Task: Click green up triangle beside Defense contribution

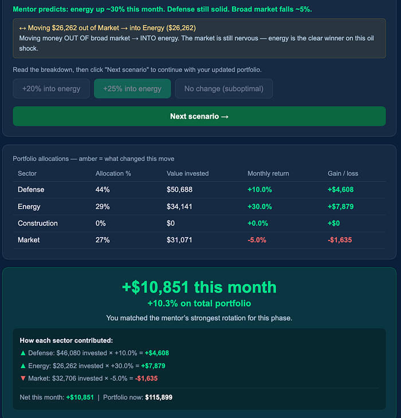Action: pyautogui.click(x=22, y=353)
